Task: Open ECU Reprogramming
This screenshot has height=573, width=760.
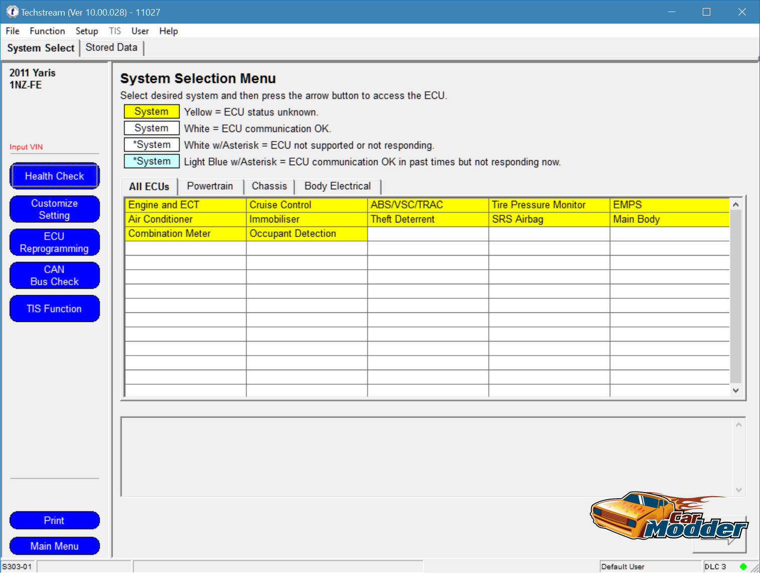Action: (54, 243)
